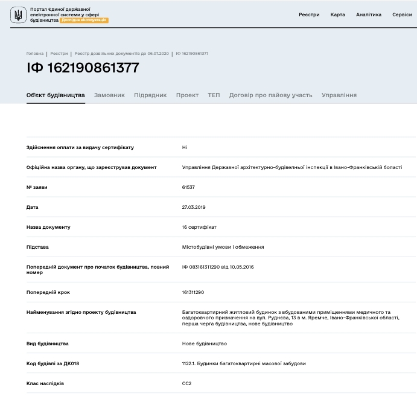Click the application number 61537
Screen dimensions: 417x396
pos(188,187)
